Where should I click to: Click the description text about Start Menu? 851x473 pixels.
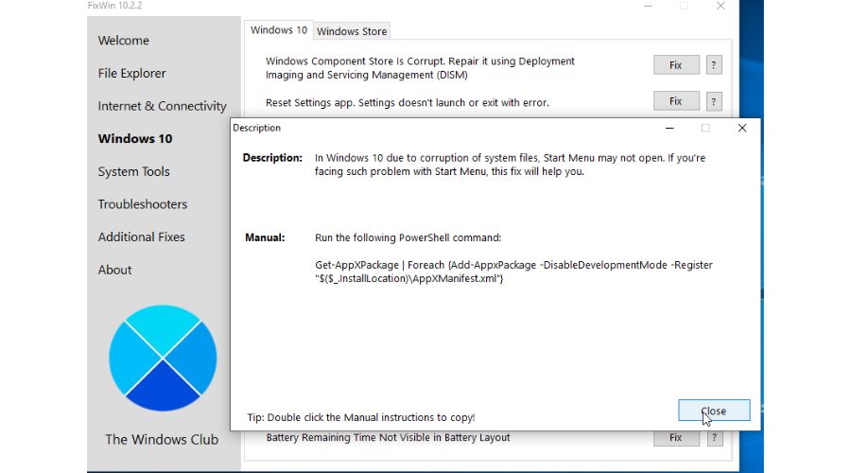tap(511, 165)
